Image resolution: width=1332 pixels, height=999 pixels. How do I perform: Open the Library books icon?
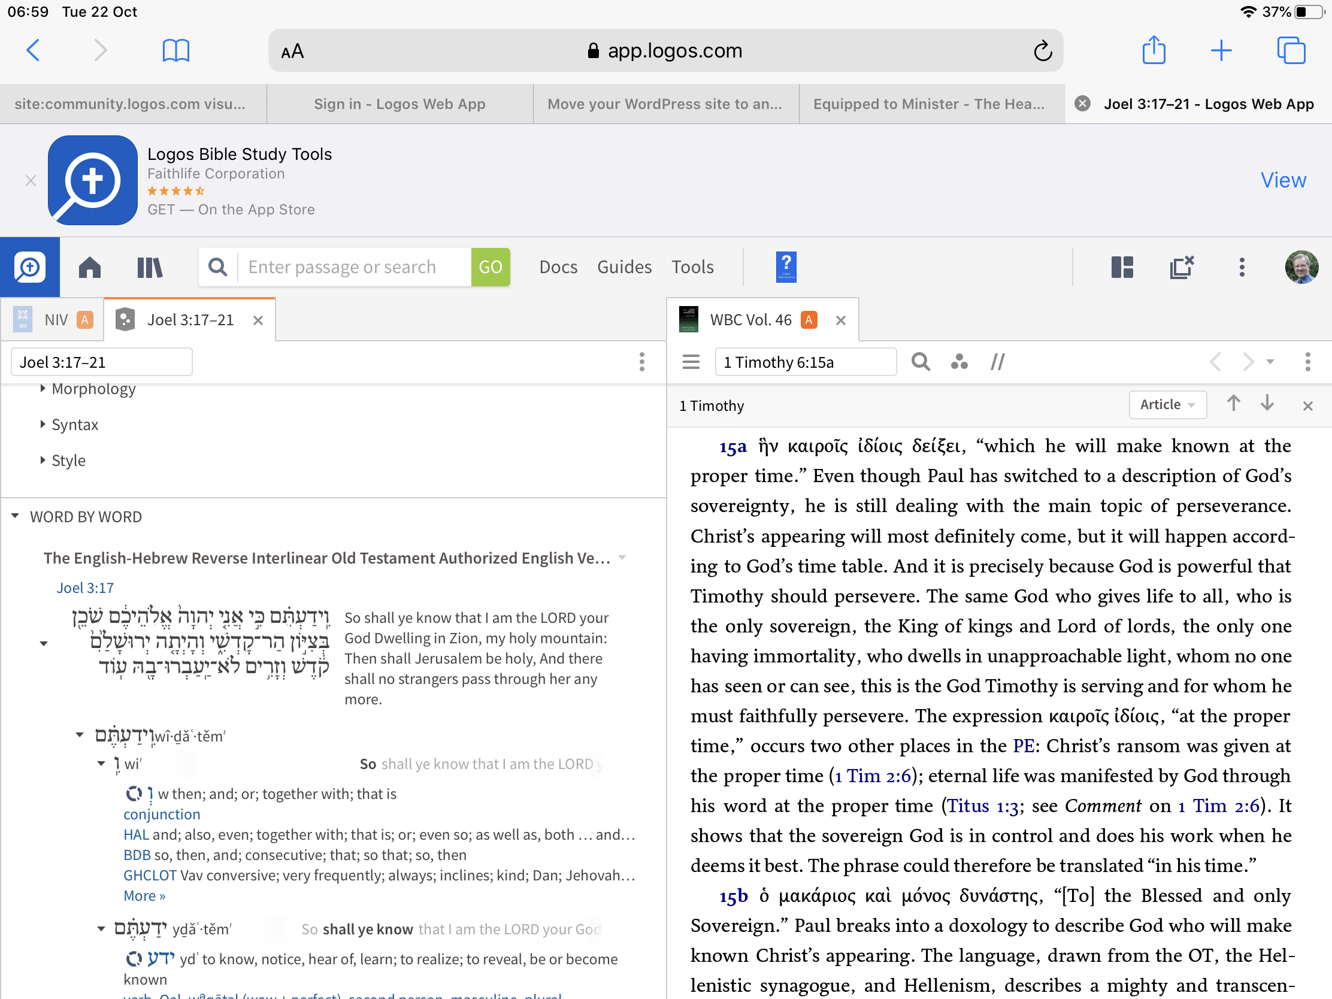point(150,267)
